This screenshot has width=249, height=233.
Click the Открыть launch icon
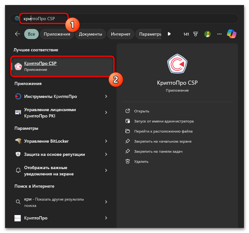[x=128, y=111]
